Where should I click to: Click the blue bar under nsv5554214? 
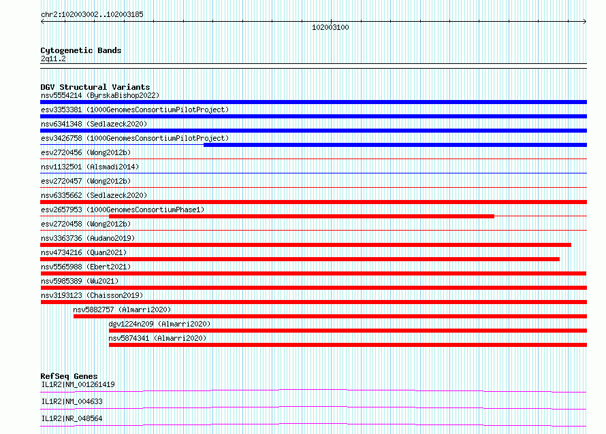pos(313,102)
